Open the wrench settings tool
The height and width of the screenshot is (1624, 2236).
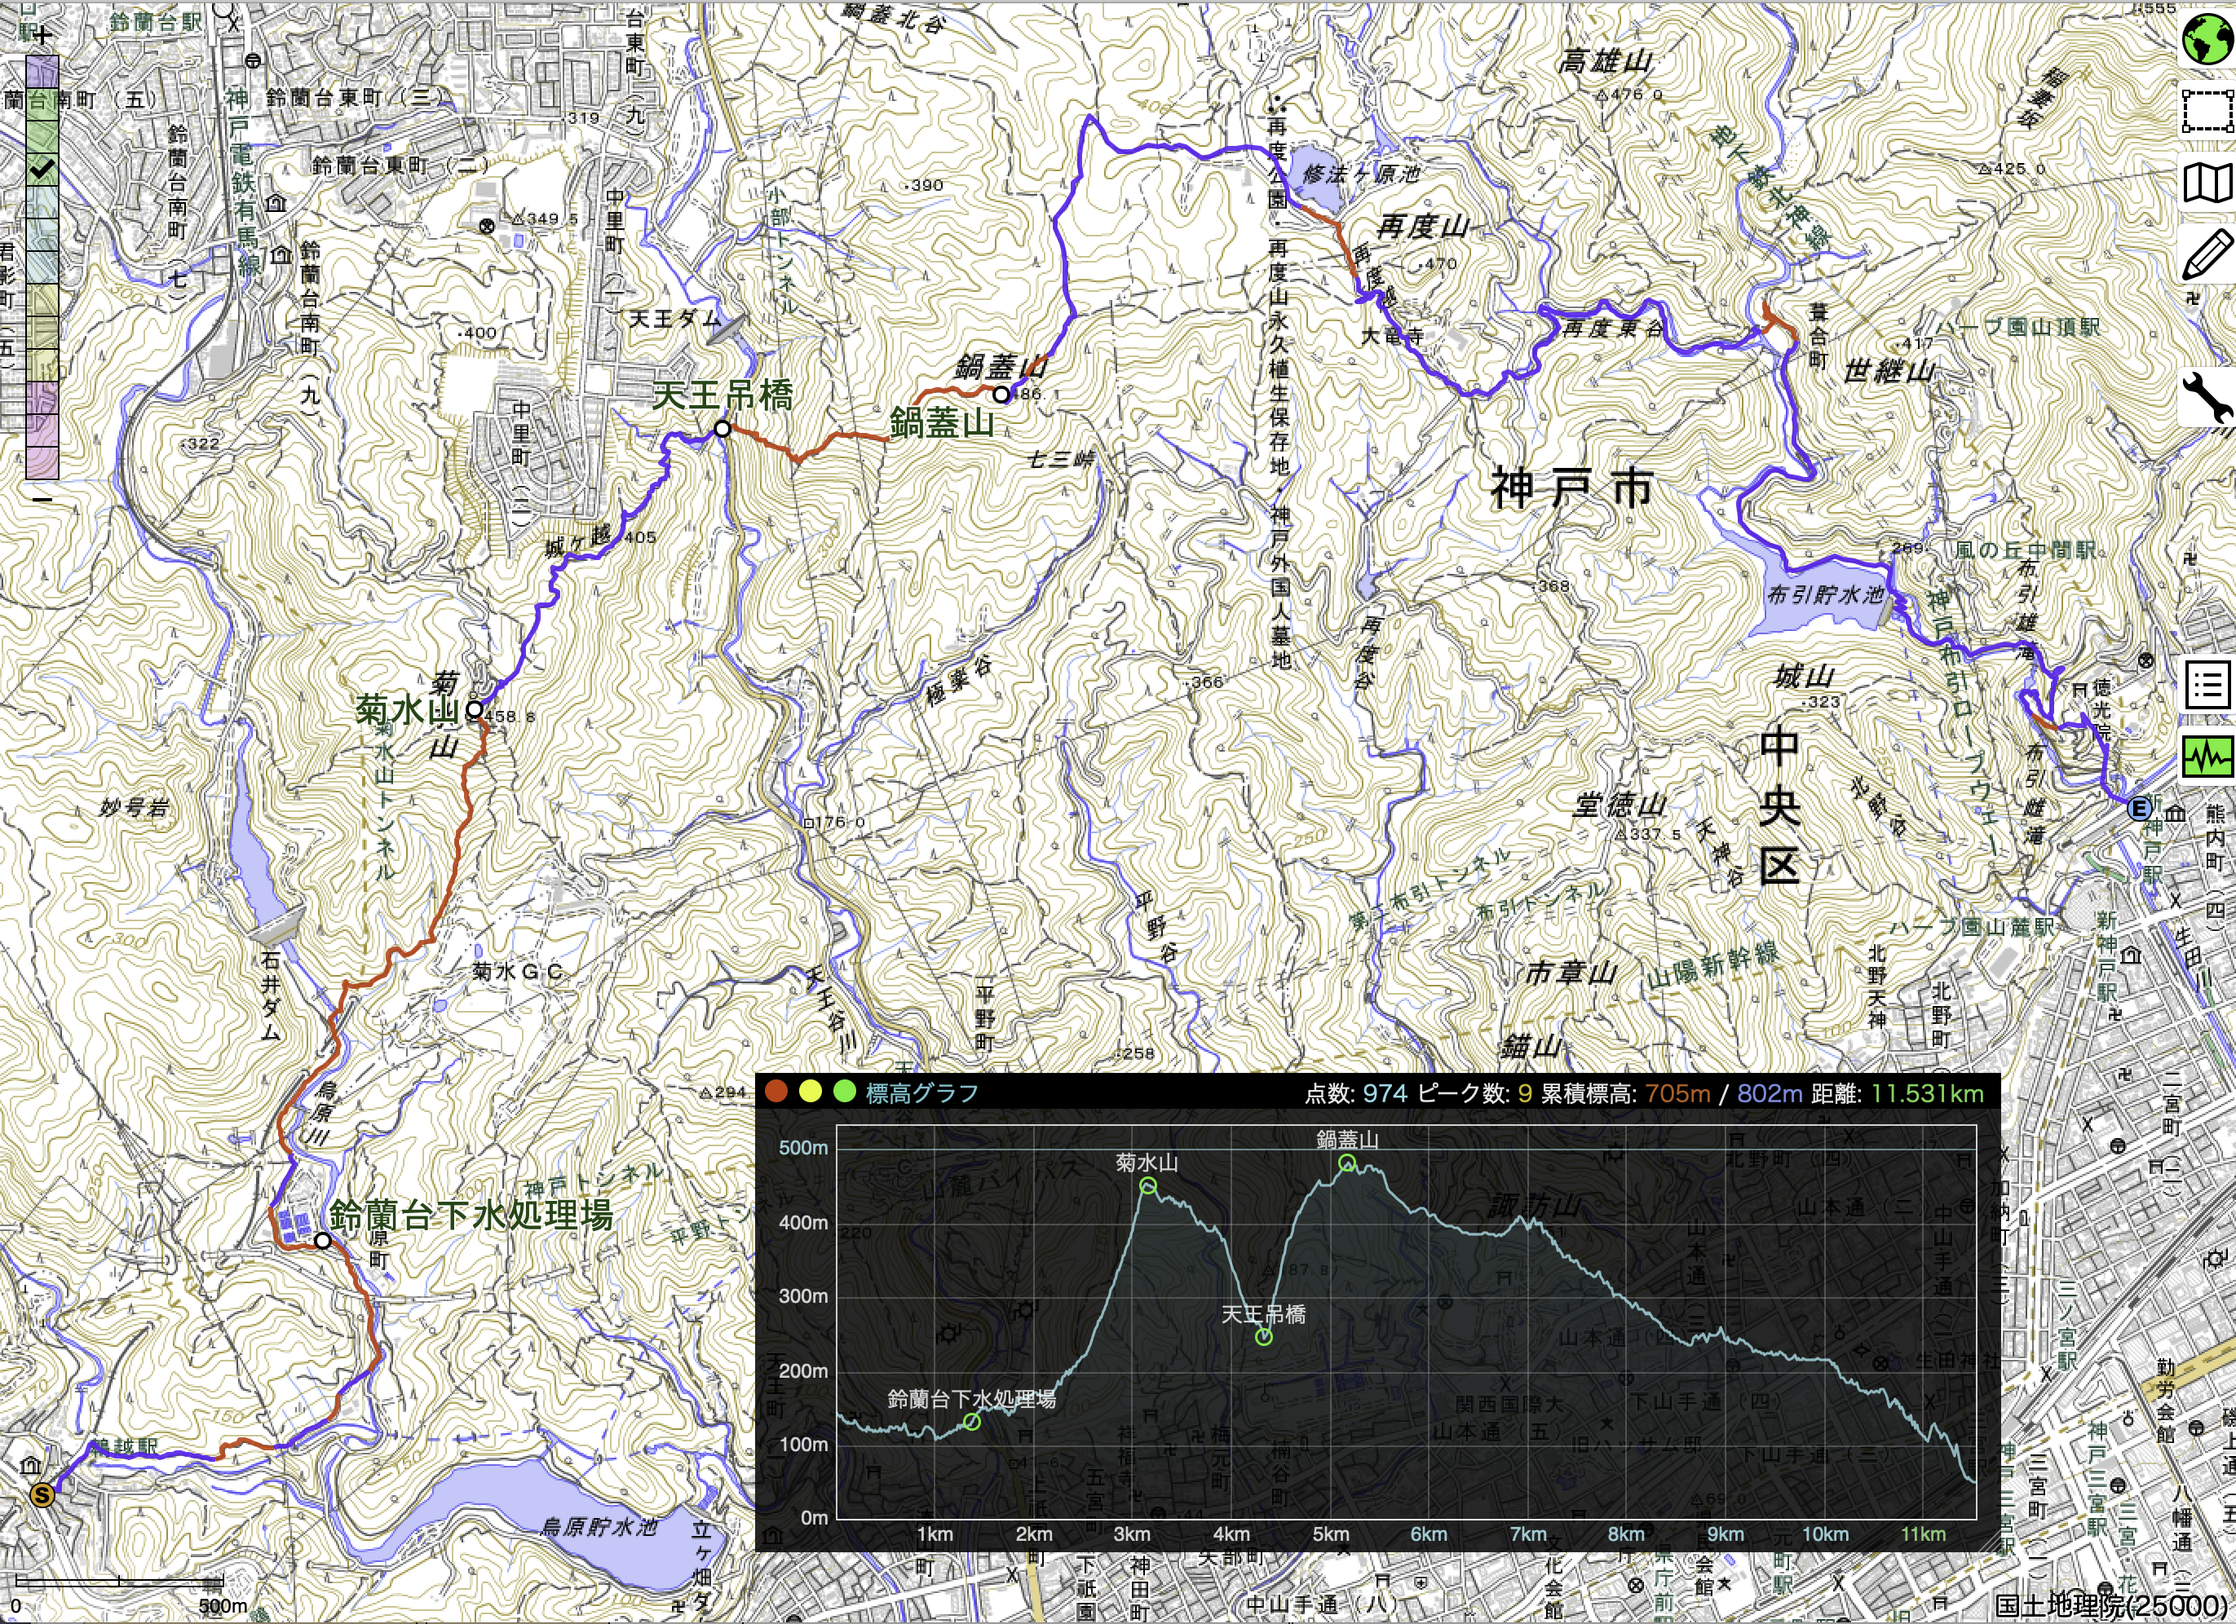point(2207,397)
